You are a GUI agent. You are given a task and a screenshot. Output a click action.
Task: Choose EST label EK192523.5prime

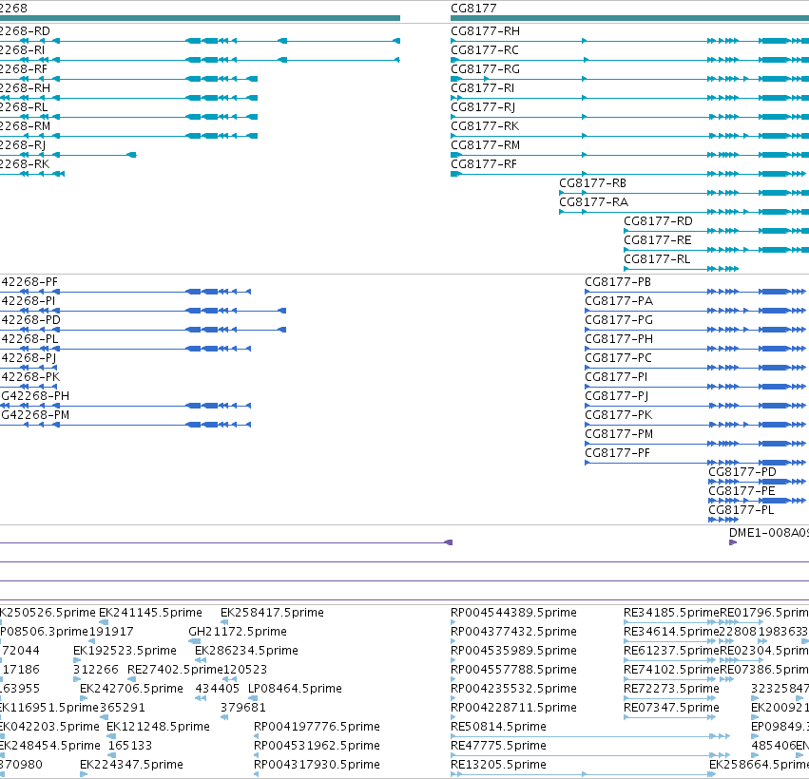pos(125,651)
